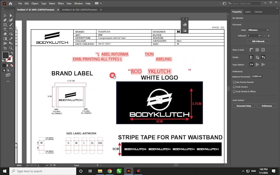Click the Fill color swatch

[x=5, y=55]
